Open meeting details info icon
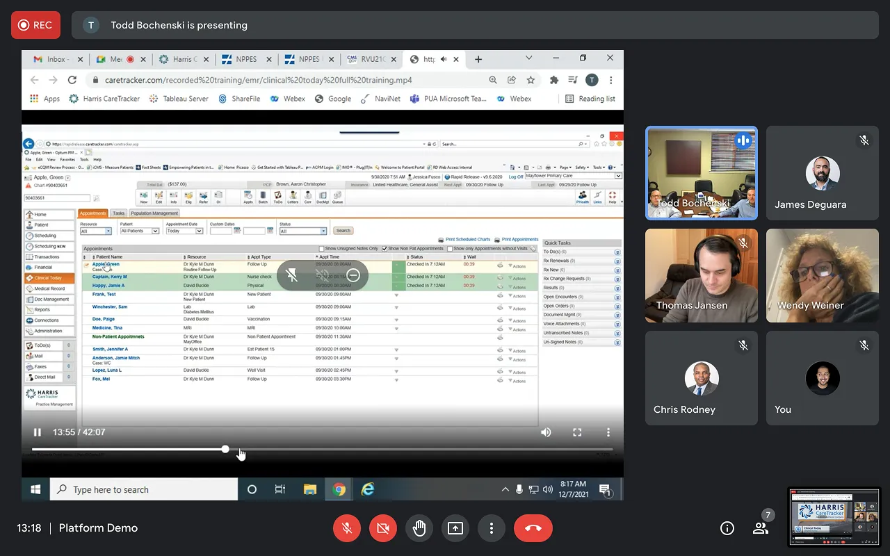The image size is (890, 556). pyautogui.click(x=727, y=529)
